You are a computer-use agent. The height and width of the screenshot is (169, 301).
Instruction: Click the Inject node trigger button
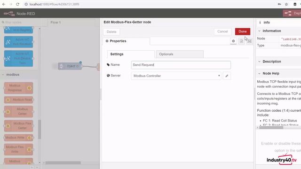(55, 66)
